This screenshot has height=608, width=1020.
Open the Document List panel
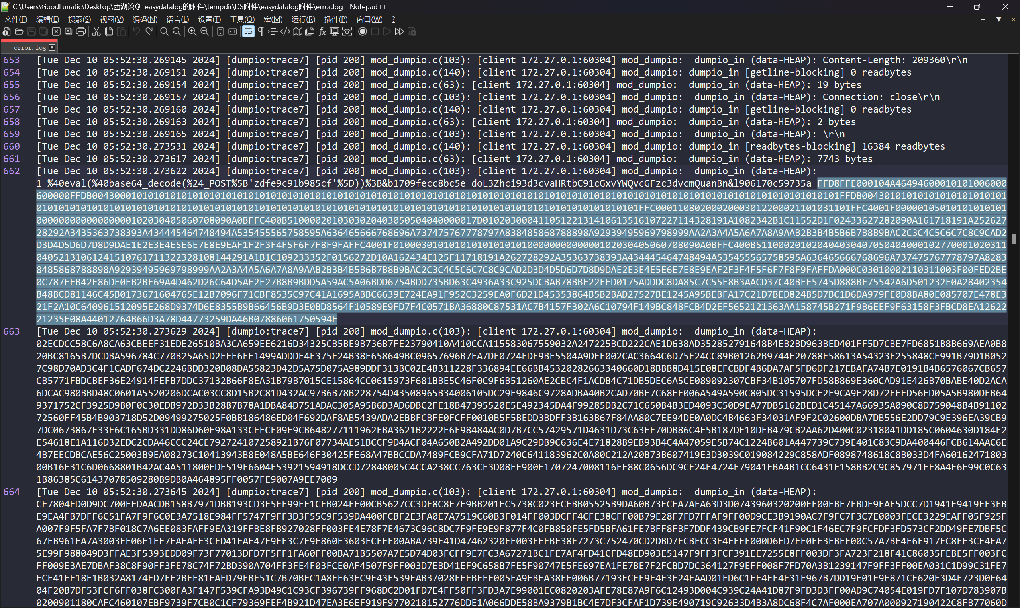pos(310,31)
